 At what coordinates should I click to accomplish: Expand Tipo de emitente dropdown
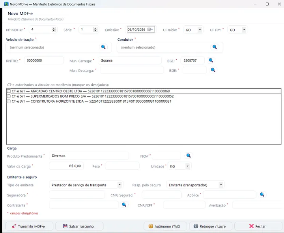click(x=120, y=185)
